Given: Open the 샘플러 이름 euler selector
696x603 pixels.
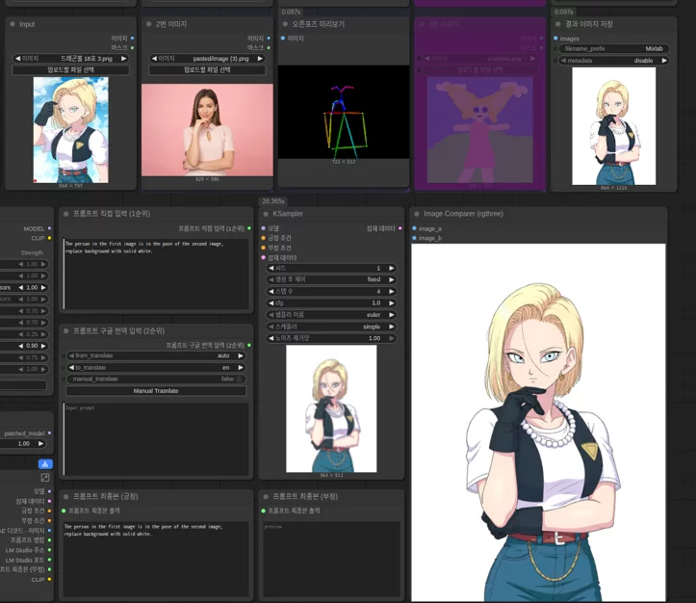Looking at the screenshot, I should 331,315.
